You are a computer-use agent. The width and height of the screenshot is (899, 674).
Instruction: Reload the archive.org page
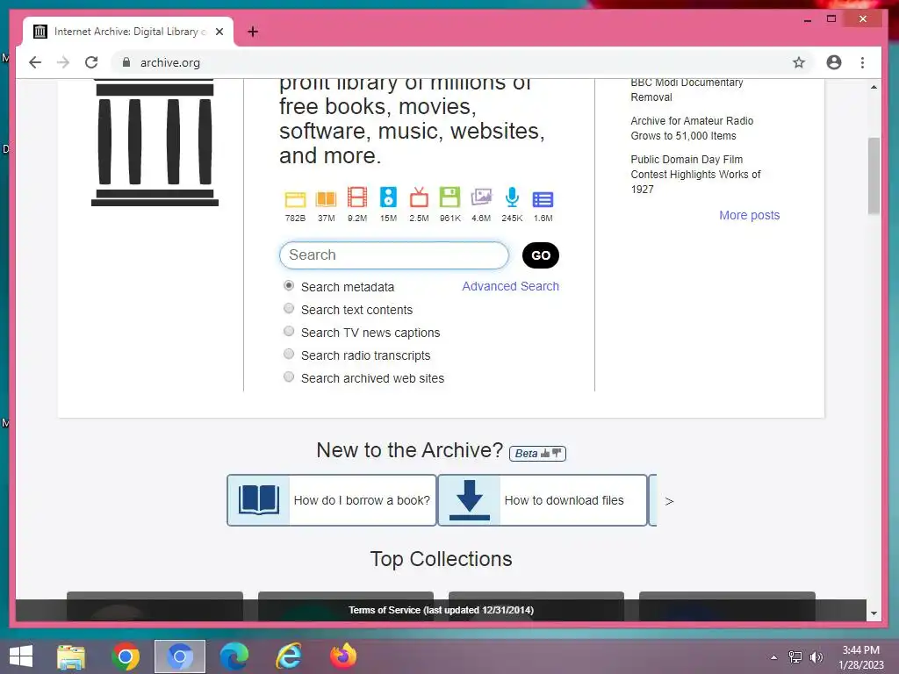91,62
